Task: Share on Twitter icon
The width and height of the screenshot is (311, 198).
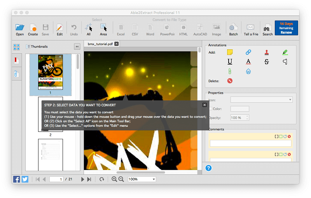Action: 25,179
